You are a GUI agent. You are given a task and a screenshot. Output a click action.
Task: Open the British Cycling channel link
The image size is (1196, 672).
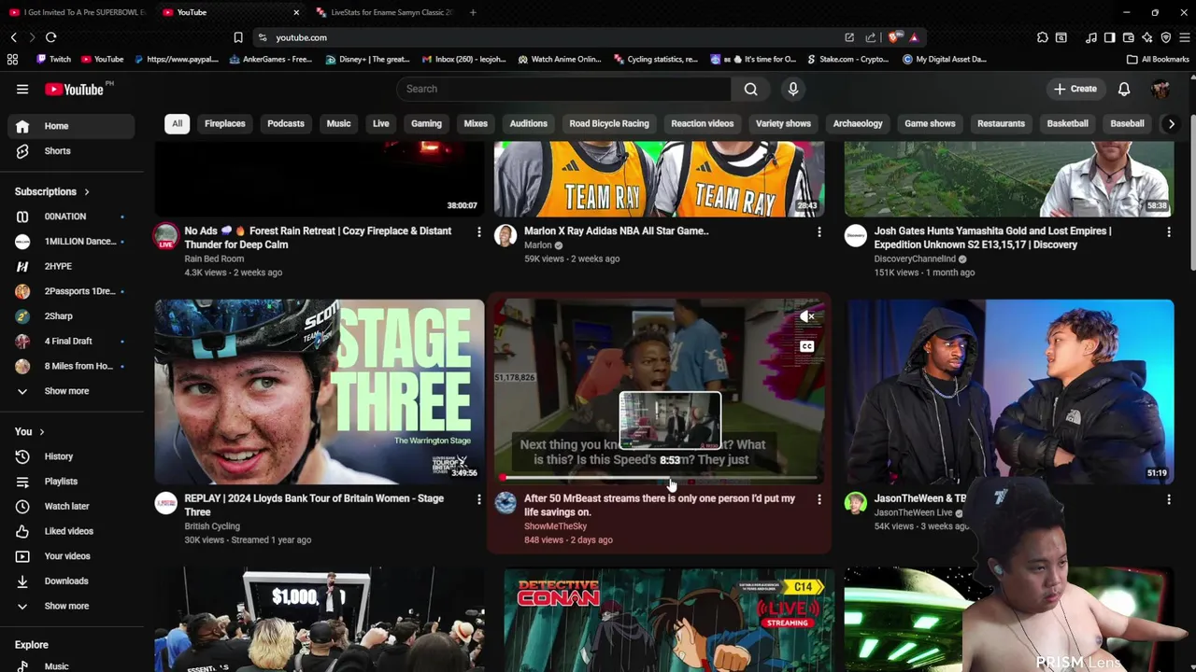click(212, 526)
